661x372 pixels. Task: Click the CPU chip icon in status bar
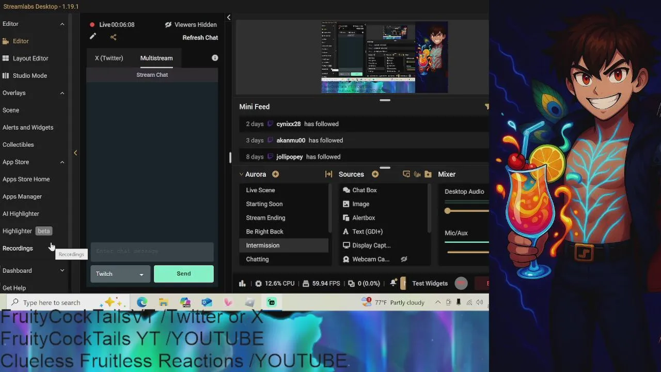click(259, 283)
